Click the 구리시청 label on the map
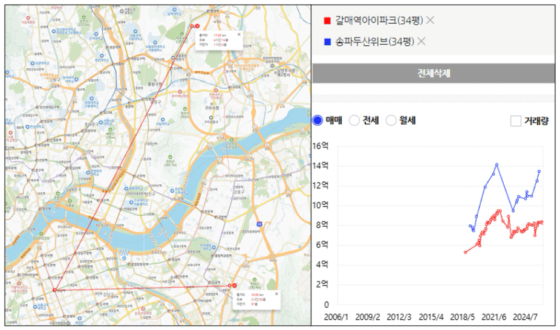 (212, 108)
